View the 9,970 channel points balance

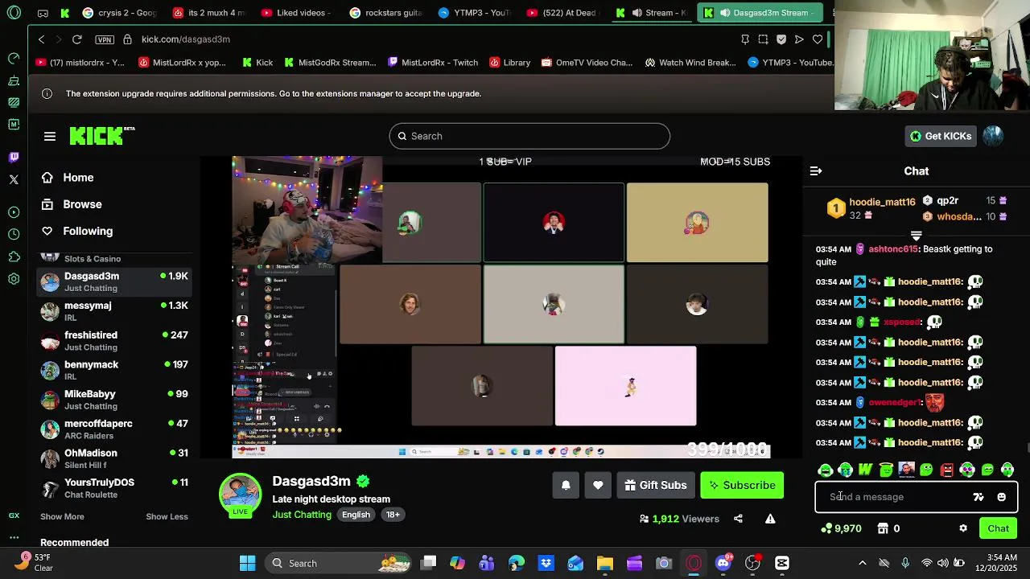[x=841, y=528]
